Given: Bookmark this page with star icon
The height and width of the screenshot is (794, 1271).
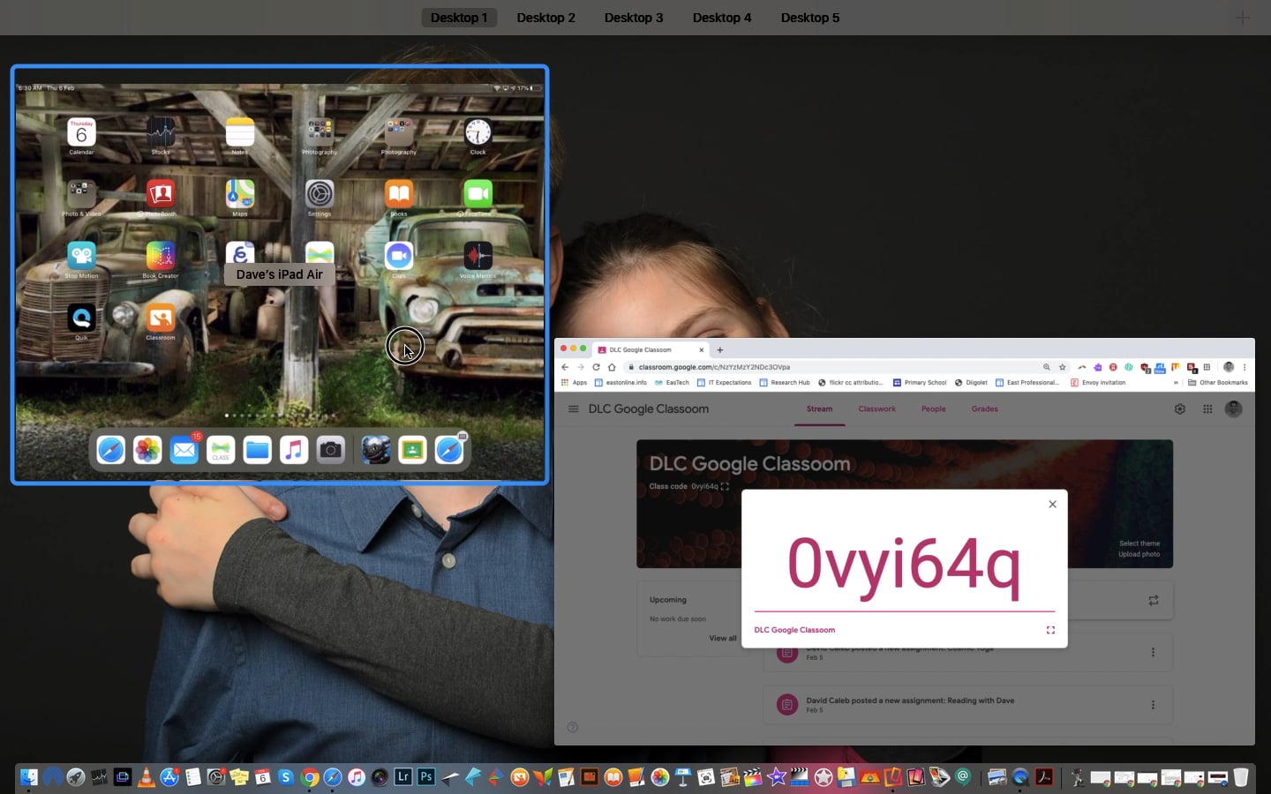Looking at the screenshot, I should point(1063,367).
